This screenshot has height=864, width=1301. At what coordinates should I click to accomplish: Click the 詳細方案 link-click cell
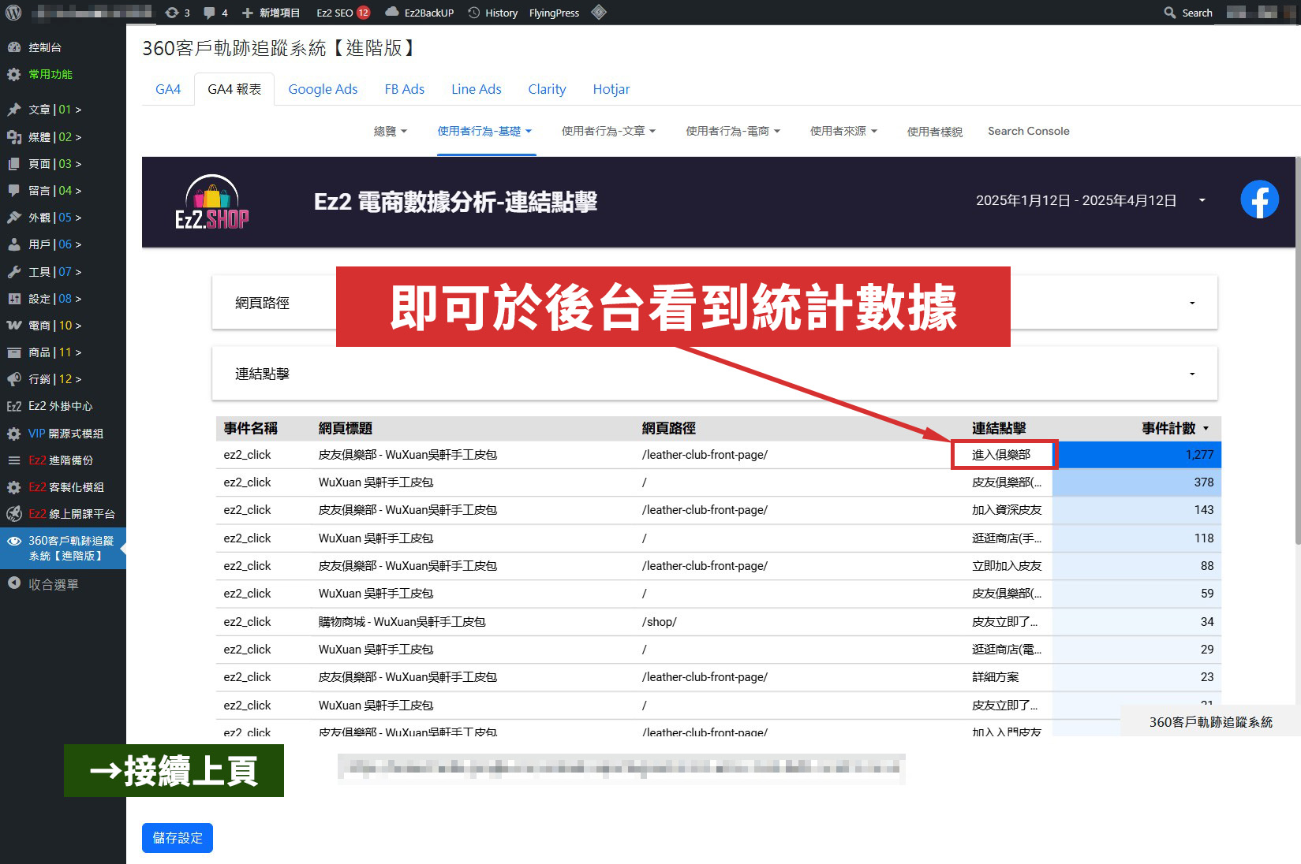[x=995, y=677]
